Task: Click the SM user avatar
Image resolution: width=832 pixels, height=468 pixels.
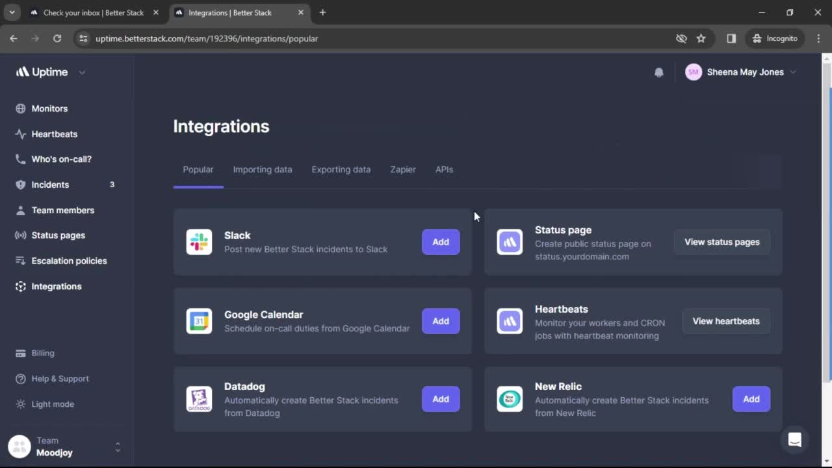Action: point(694,72)
